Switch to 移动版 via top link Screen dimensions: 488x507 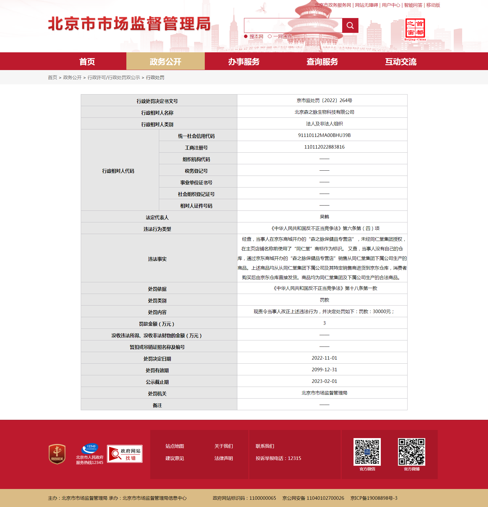click(433, 5)
